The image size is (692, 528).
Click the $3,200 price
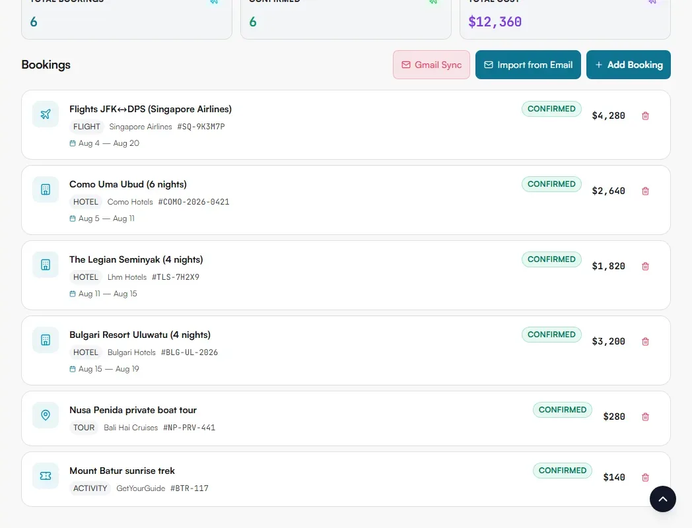click(x=608, y=341)
